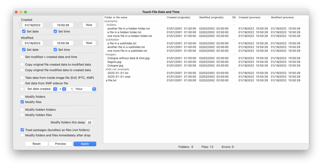Open the Hour unit dropdown
This screenshot has height=167, width=322.
click(x=85, y=89)
